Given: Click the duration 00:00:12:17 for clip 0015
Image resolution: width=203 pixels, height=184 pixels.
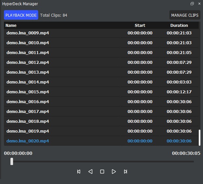Looking at the screenshot, I should [179, 92].
